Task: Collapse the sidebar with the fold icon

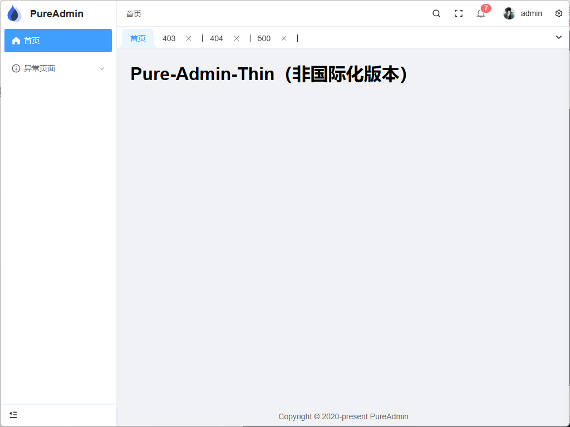Action: click(x=13, y=415)
